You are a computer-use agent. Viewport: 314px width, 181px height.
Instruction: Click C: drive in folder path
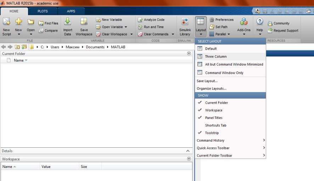click(x=43, y=47)
